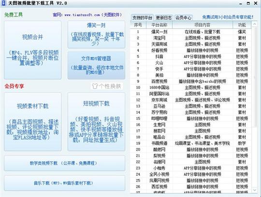261x197 pixels.
Task: Click 免费试用3小时会员专享功能 link
Action: pyautogui.click(x=228, y=17)
